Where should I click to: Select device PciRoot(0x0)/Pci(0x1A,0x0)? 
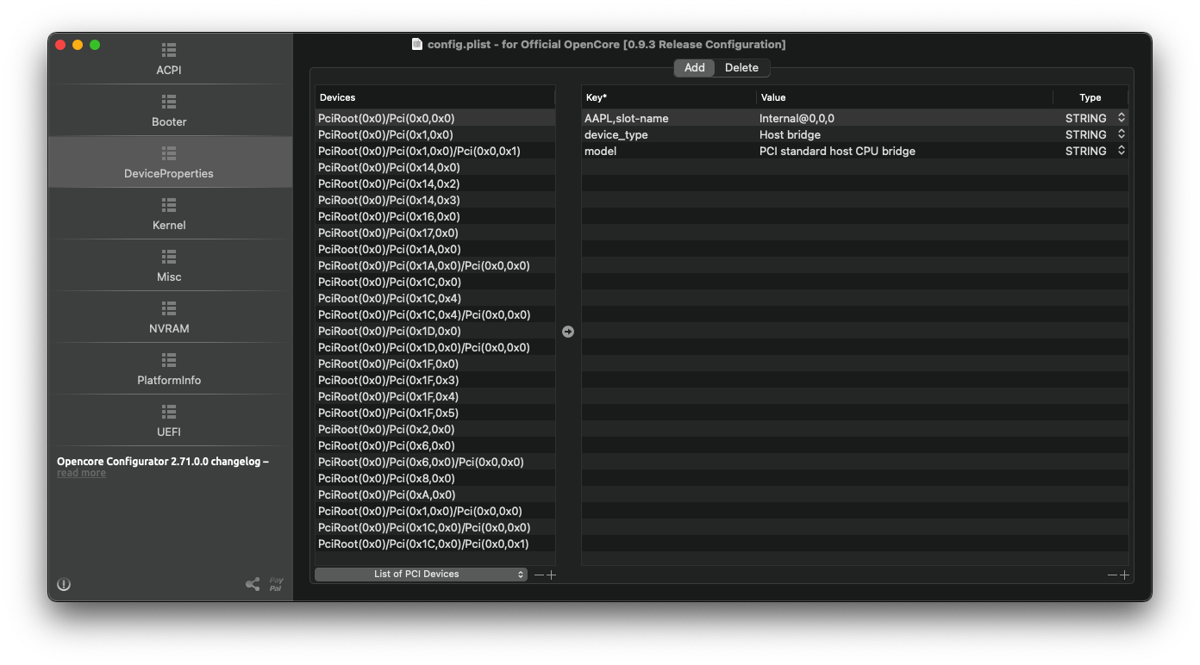(x=435, y=249)
